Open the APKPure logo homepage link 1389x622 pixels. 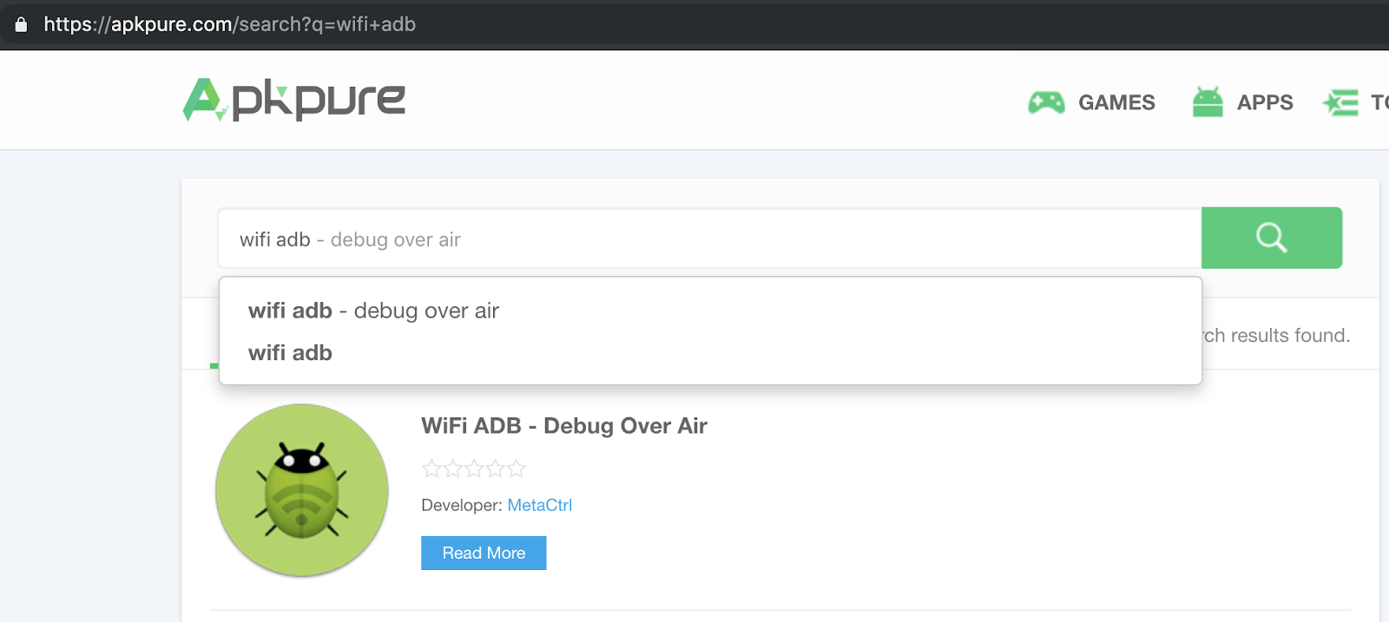click(294, 100)
